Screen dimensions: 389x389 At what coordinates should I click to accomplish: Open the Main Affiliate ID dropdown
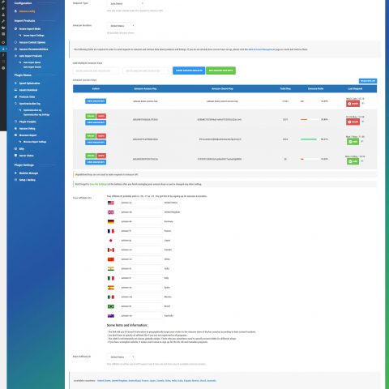pyautogui.click(x=121, y=357)
